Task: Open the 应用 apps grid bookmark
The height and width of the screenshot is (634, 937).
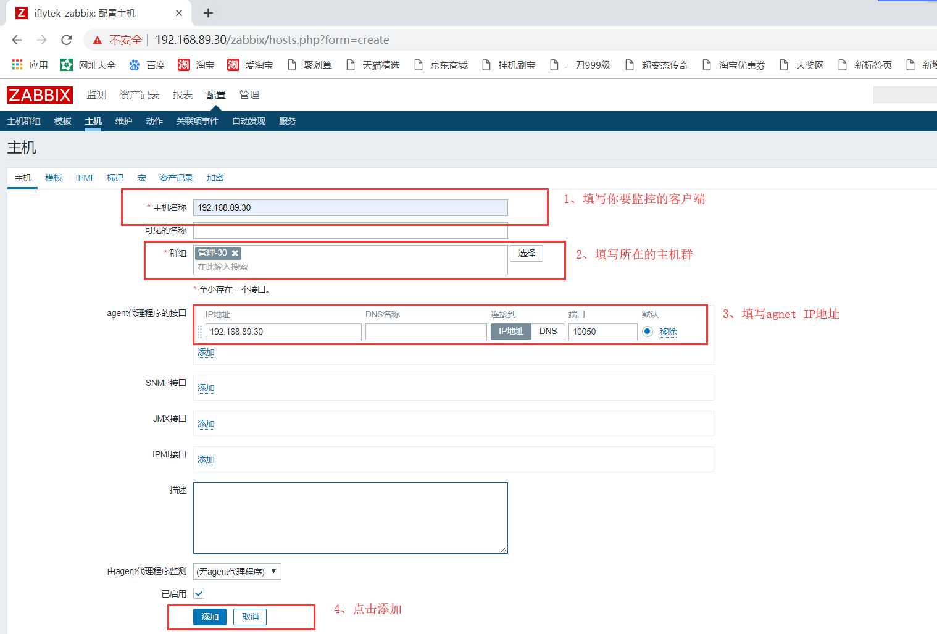Action: [x=30, y=65]
